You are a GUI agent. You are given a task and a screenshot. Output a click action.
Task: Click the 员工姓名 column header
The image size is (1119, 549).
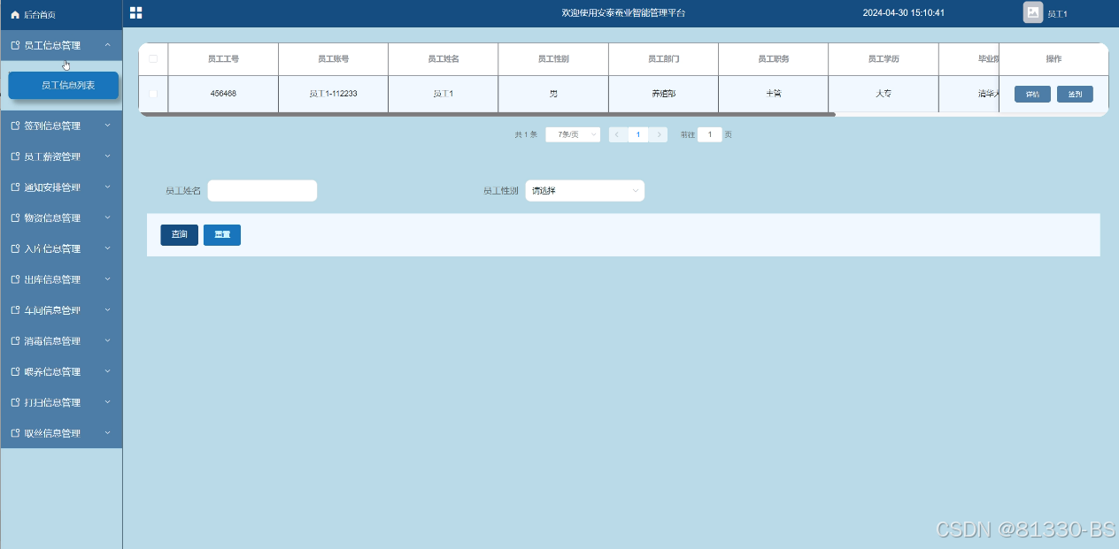(444, 59)
